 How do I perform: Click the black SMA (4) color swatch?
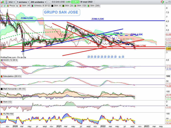point(52,6)
